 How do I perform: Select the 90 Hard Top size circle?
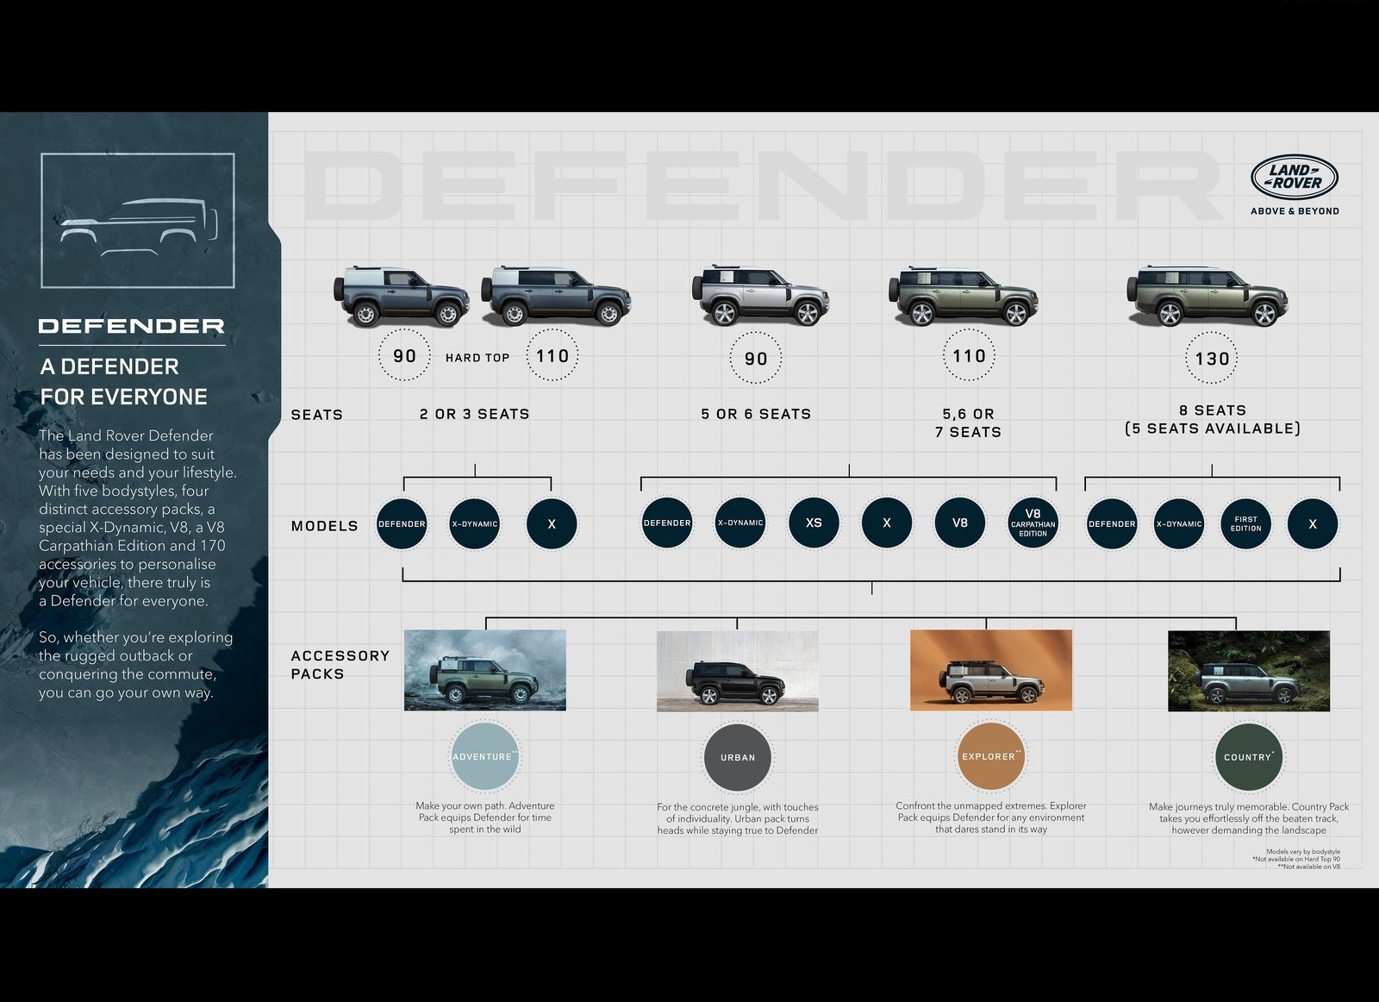click(x=404, y=355)
